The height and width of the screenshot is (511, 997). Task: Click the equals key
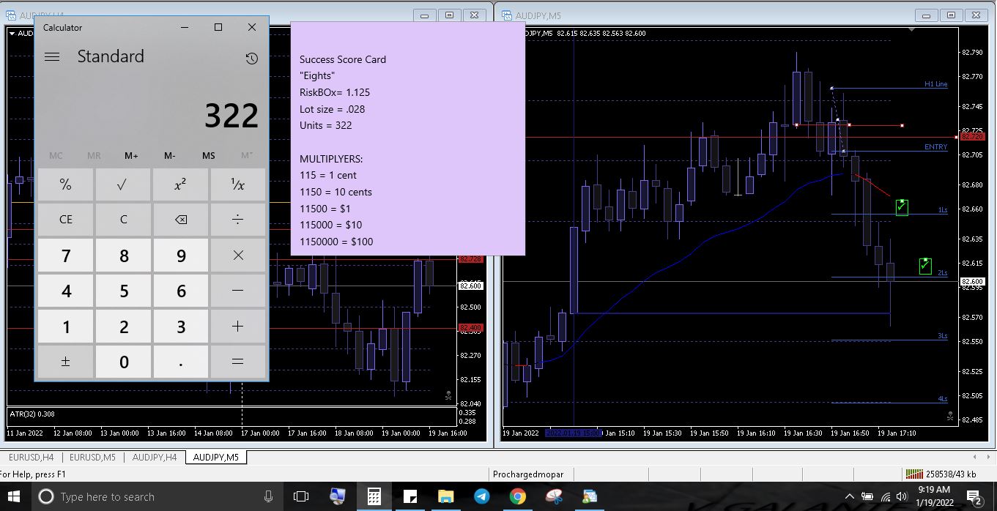tap(237, 362)
